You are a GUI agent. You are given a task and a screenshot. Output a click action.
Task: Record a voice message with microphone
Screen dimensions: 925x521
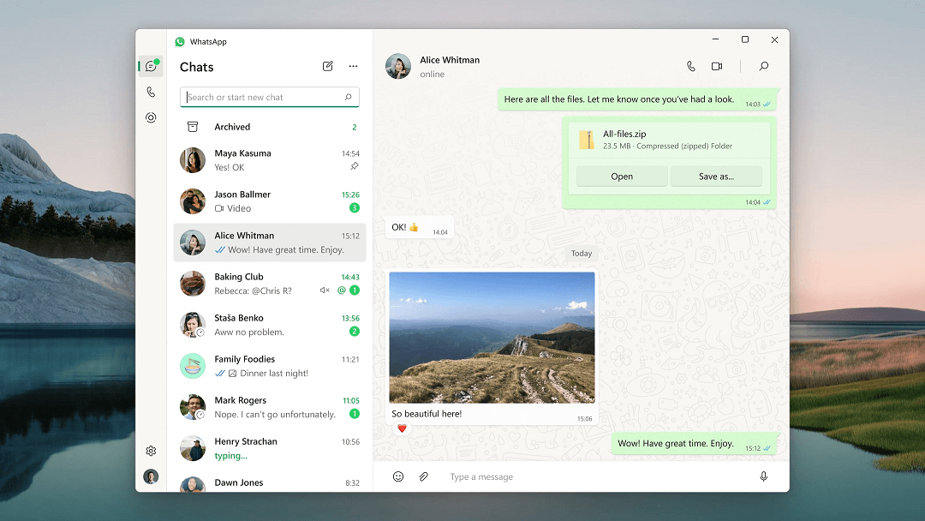763,476
